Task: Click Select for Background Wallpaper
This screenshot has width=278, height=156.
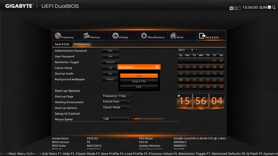Action: click(x=110, y=79)
